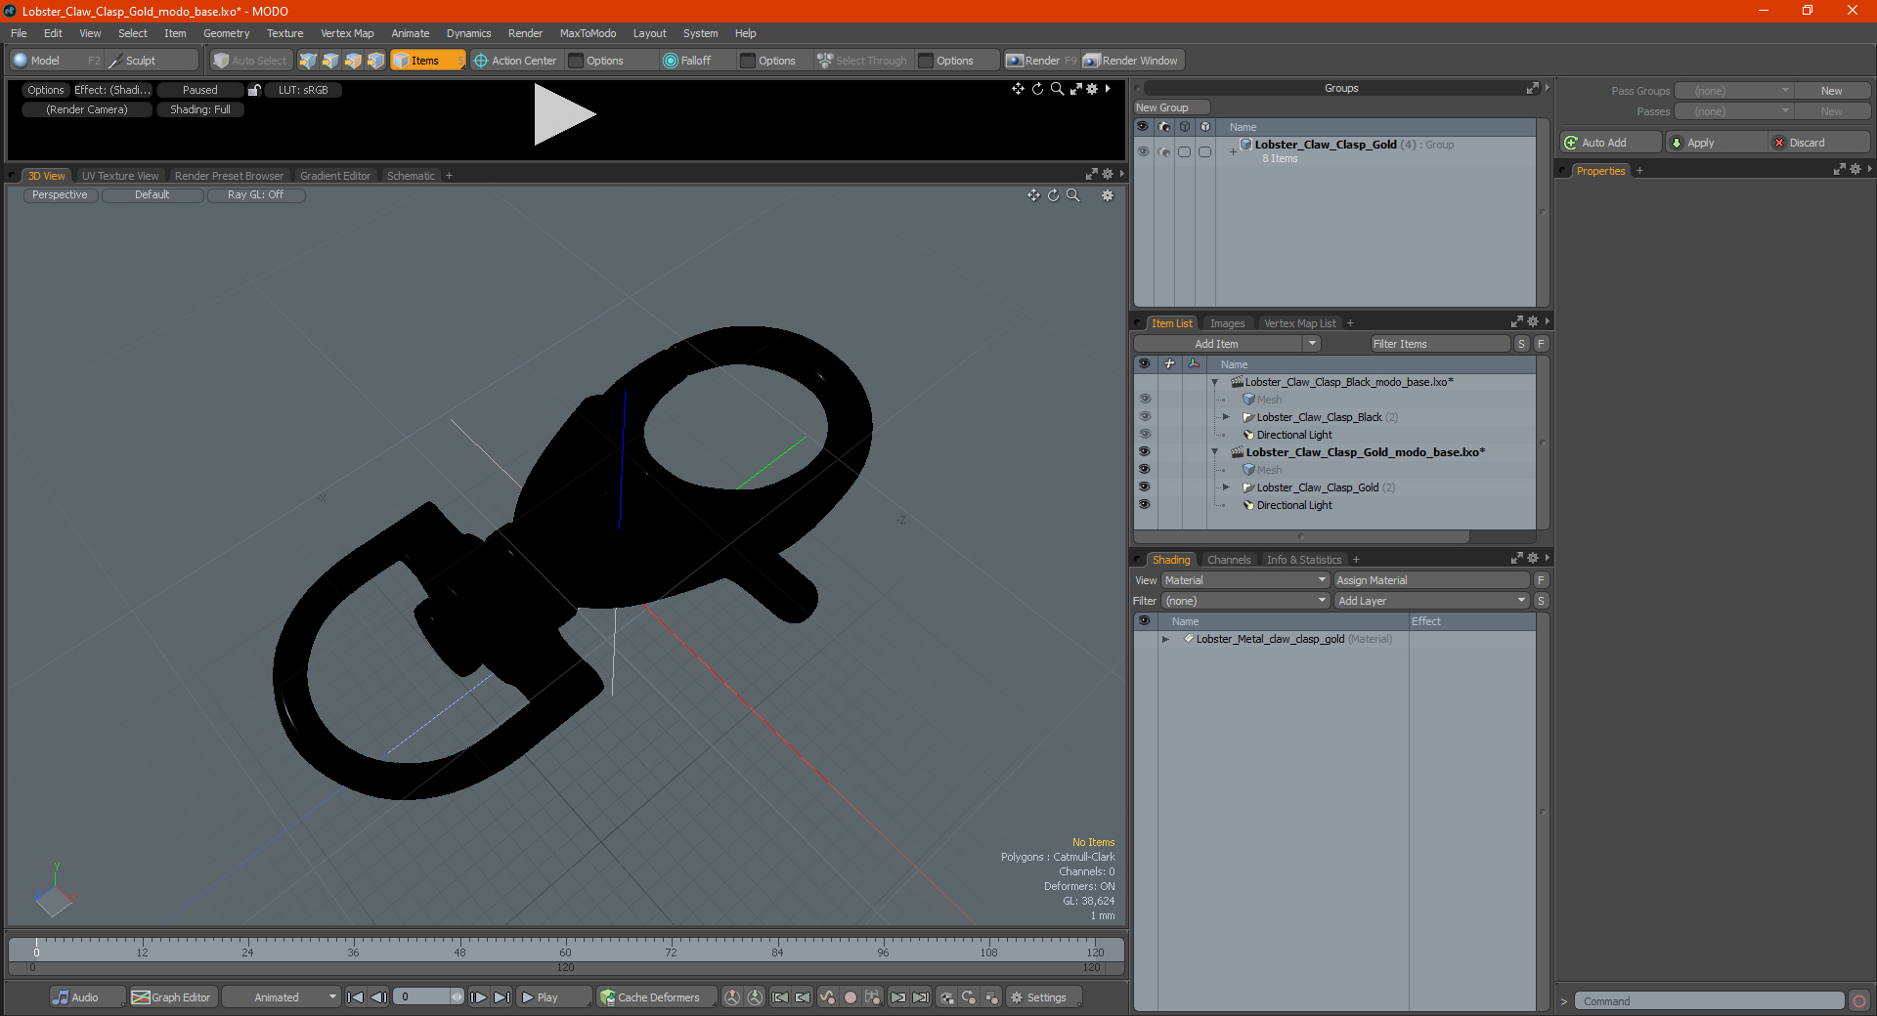Click the large render preview play button
This screenshot has height=1016, width=1877.
point(564,114)
